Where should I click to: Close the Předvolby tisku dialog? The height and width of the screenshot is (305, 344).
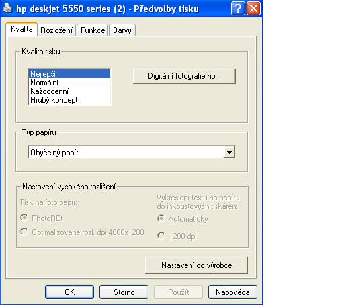coord(253,9)
